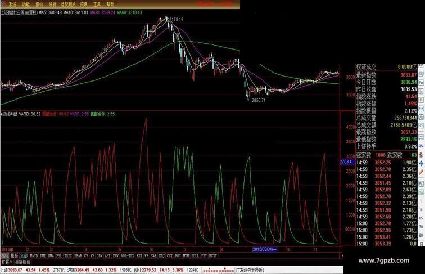This screenshot has height=274, width=425.
Task: Switch indicator to FSL
Action: click(59, 255)
